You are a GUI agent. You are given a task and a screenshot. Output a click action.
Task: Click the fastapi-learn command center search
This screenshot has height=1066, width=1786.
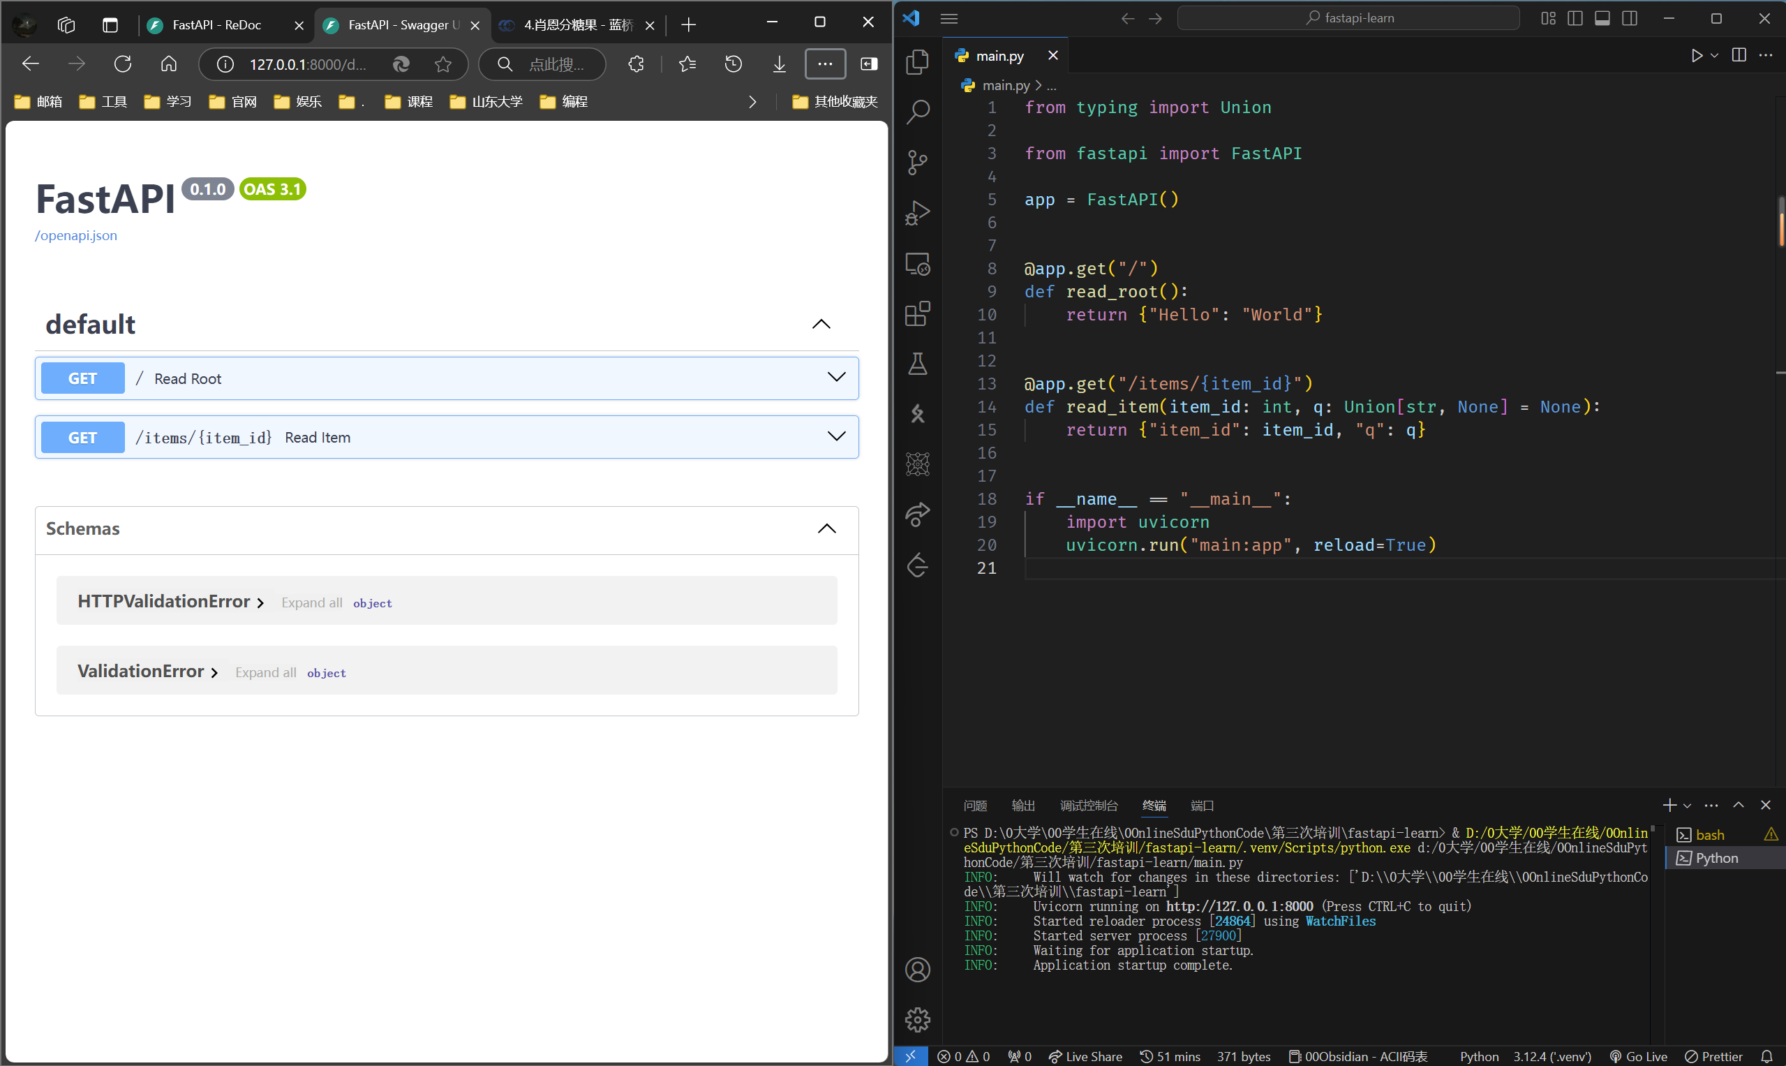point(1348,18)
